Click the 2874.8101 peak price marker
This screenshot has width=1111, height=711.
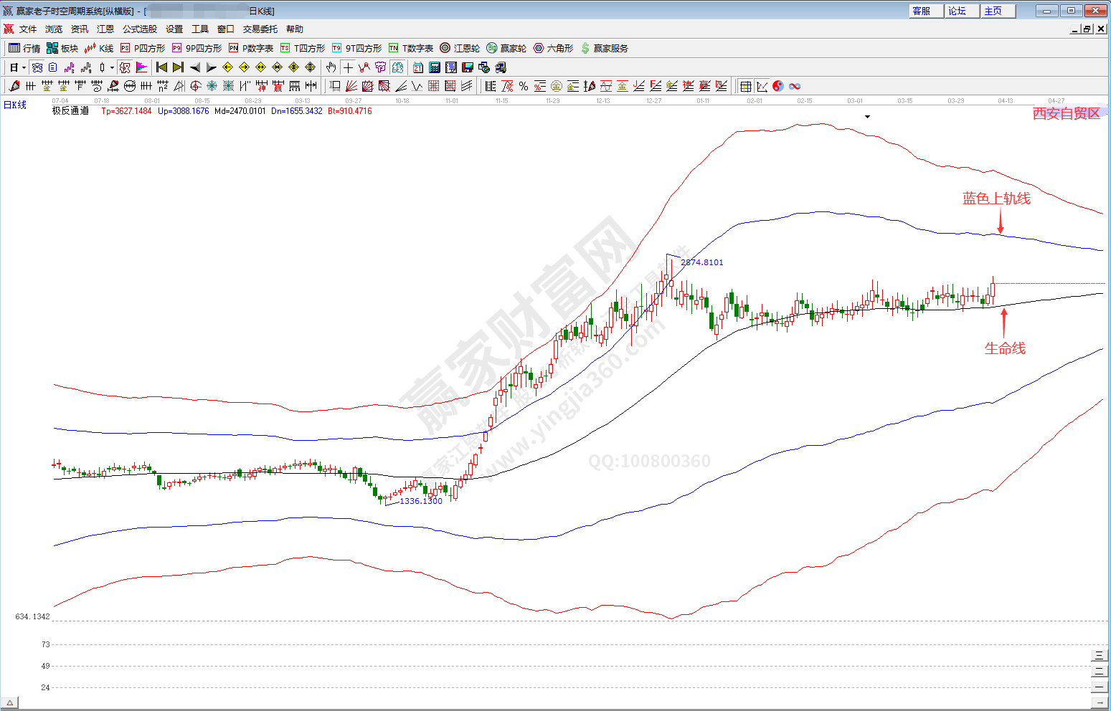click(701, 262)
